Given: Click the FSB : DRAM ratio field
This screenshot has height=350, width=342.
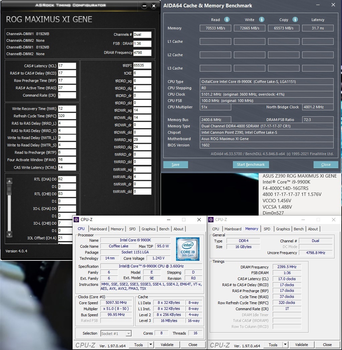Looking at the screenshot, I should click(142, 43).
